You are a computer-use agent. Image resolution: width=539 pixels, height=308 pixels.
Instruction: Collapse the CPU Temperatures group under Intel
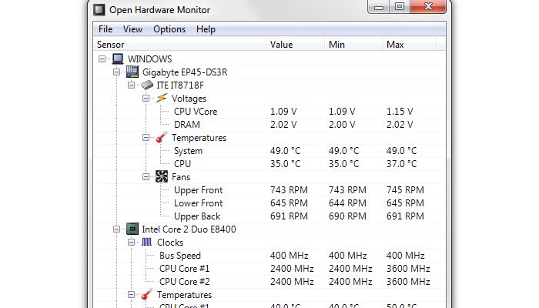131,295
